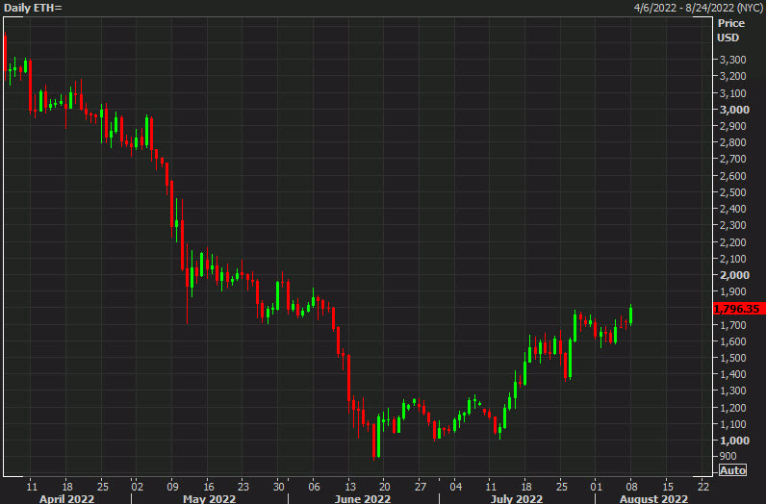766x504 pixels.
Task: Select the May 2022 month label
Action: pyautogui.click(x=209, y=498)
